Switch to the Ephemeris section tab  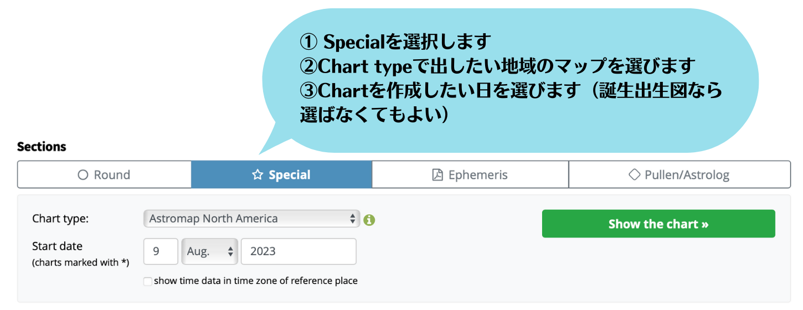point(470,174)
